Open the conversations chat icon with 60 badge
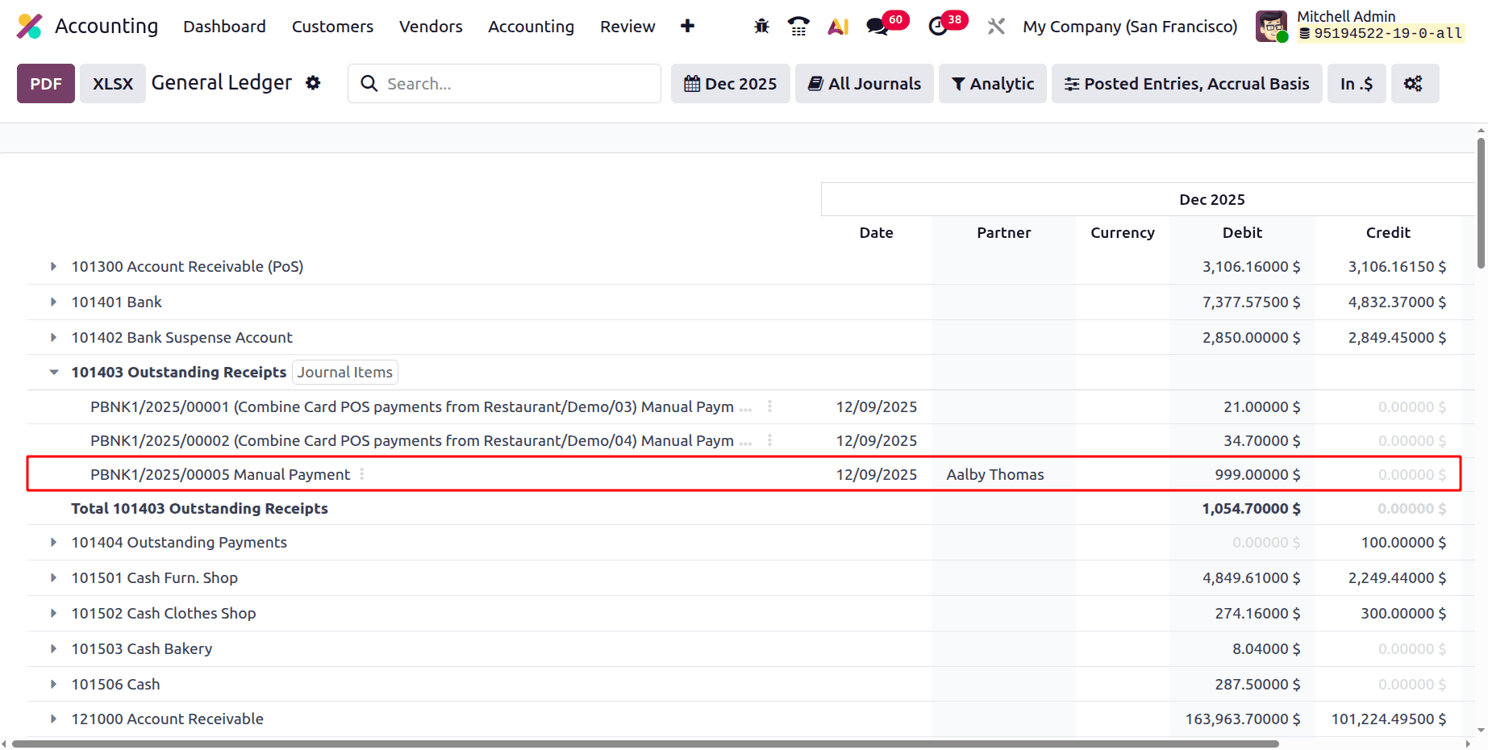Screen dimensions: 1488x750 pyautogui.click(x=877, y=27)
